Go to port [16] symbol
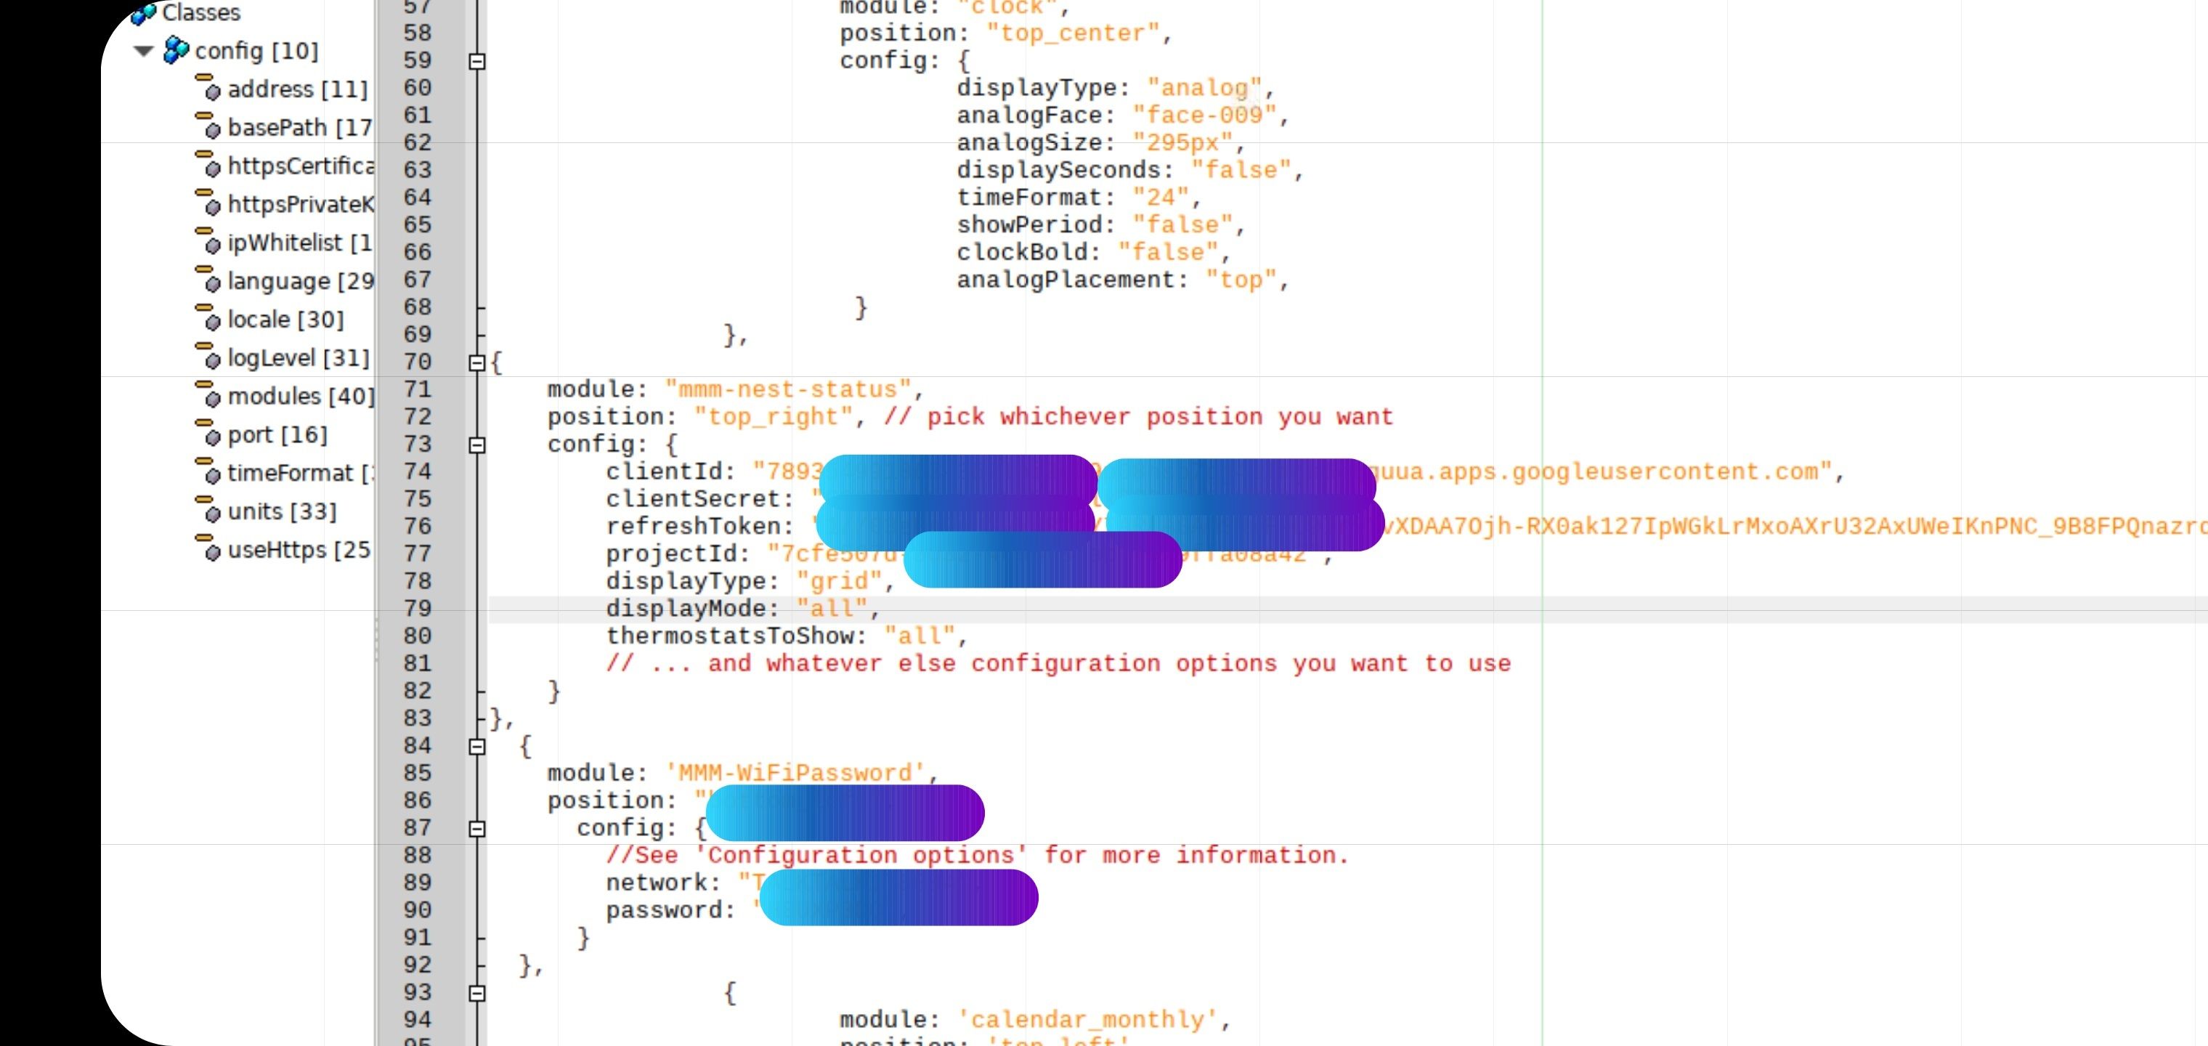Image resolution: width=2208 pixels, height=1046 pixels. (x=277, y=434)
